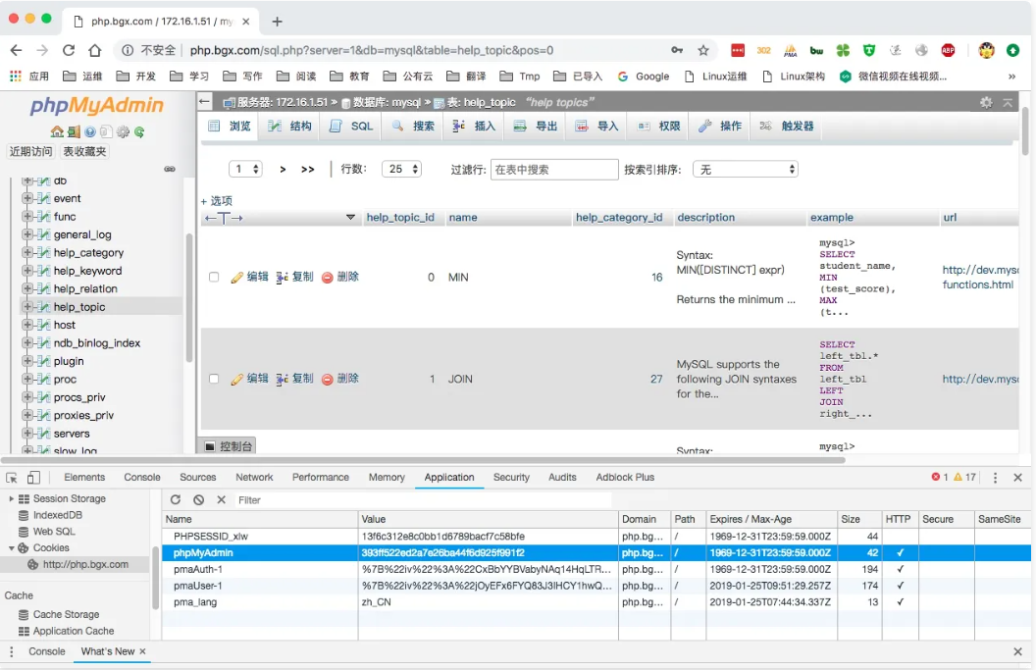Clear all cookies with the block icon
This screenshot has width=1036, height=670.
[198, 500]
